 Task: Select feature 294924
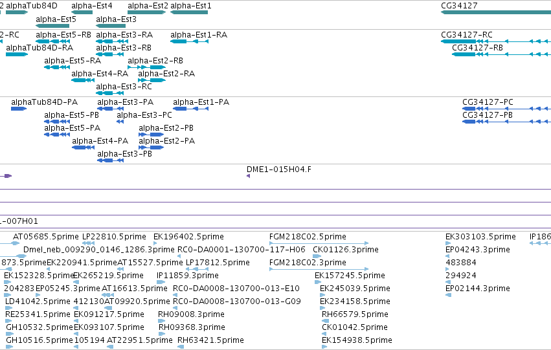(x=448, y=282)
